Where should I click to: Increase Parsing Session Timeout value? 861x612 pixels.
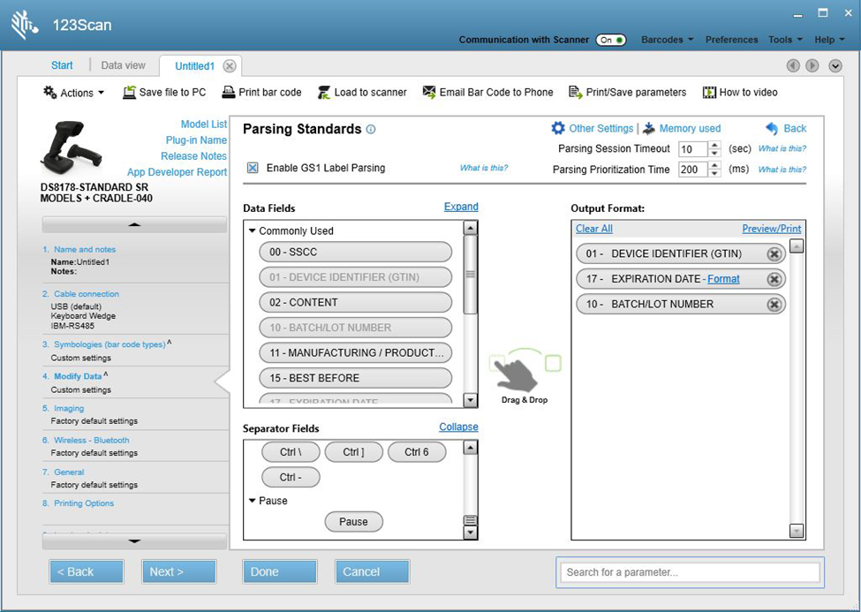point(714,145)
